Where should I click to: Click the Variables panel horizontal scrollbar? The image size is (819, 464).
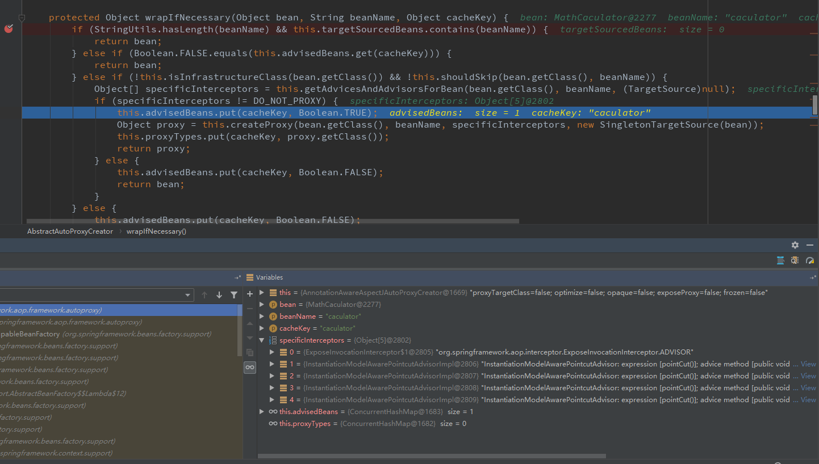[432, 456]
